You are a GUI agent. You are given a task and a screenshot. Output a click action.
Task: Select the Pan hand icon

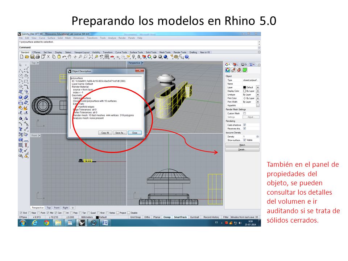[x=69, y=57]
